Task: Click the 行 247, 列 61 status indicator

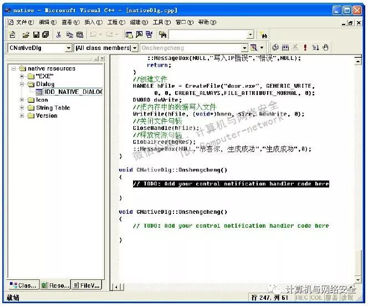Action: 270,298
